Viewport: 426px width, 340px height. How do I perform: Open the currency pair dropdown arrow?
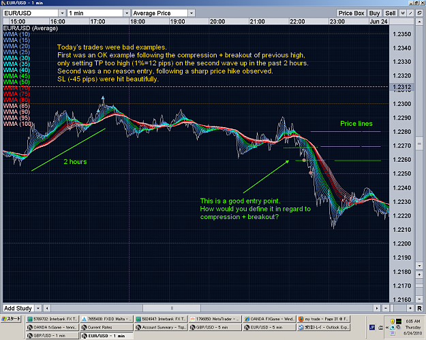[x=62, y=13]
